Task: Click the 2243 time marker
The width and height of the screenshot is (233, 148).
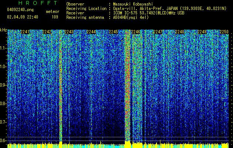Action: pos(69,32)
